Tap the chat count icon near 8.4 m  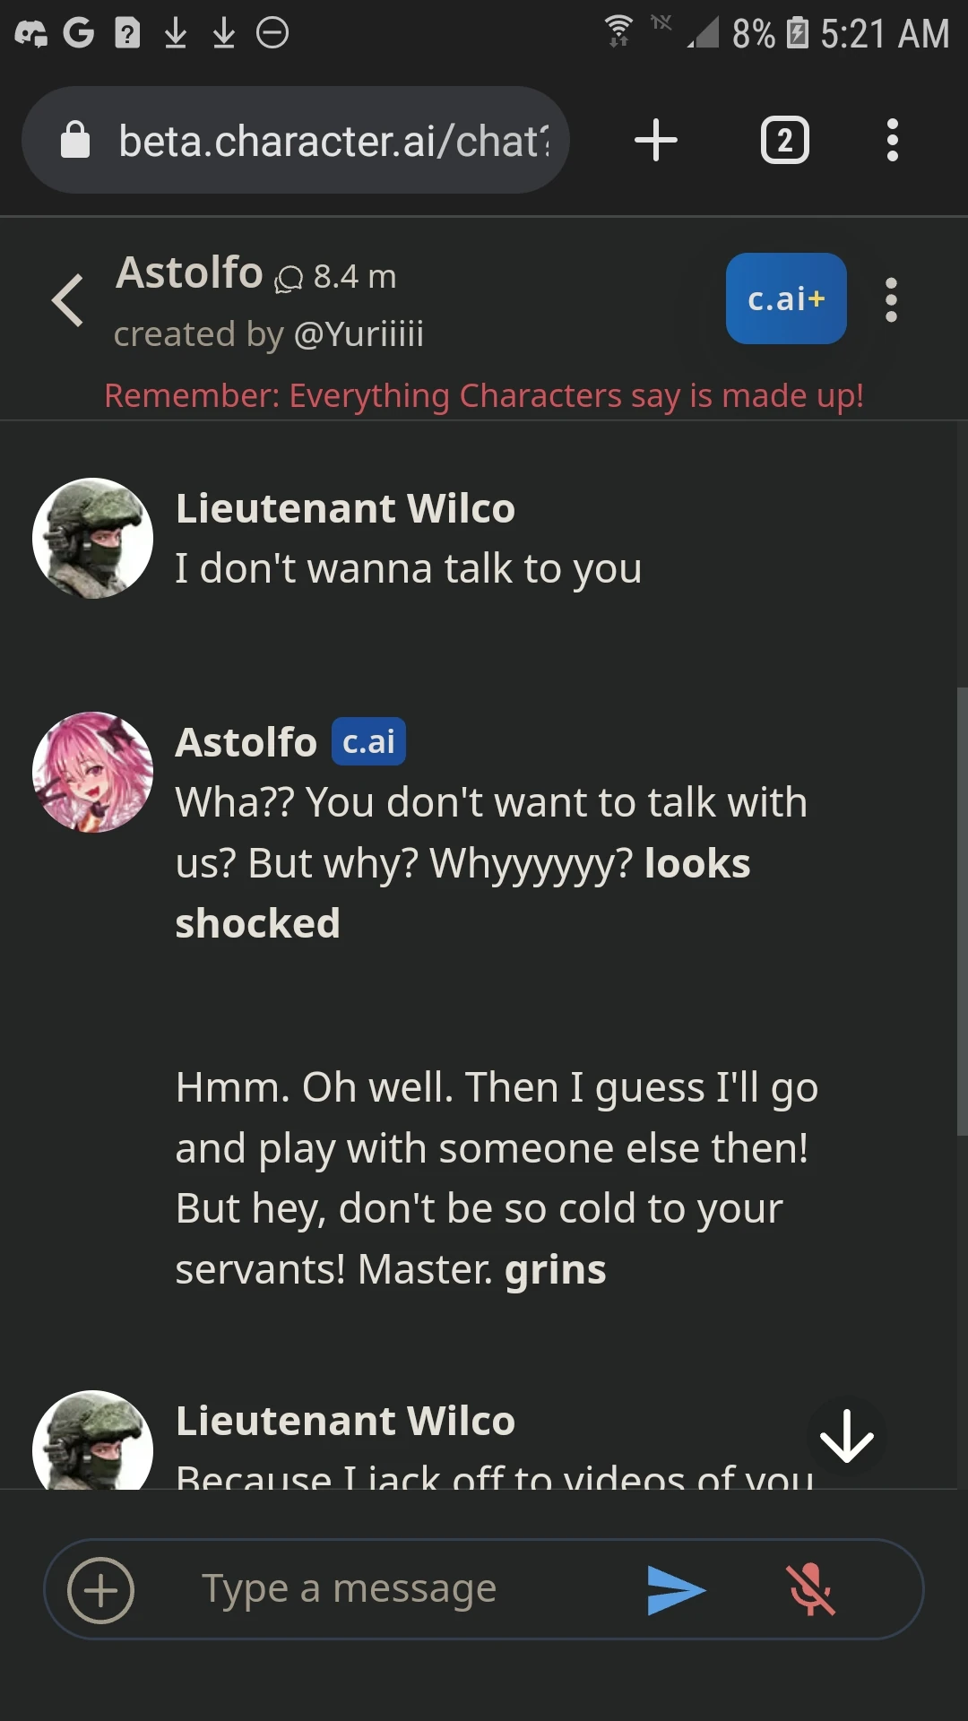289,279
